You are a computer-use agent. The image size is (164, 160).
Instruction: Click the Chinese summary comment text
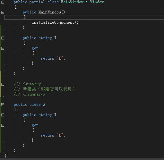[48, 89]
